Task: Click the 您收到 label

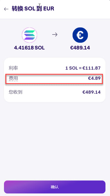Action: point(16,92)
